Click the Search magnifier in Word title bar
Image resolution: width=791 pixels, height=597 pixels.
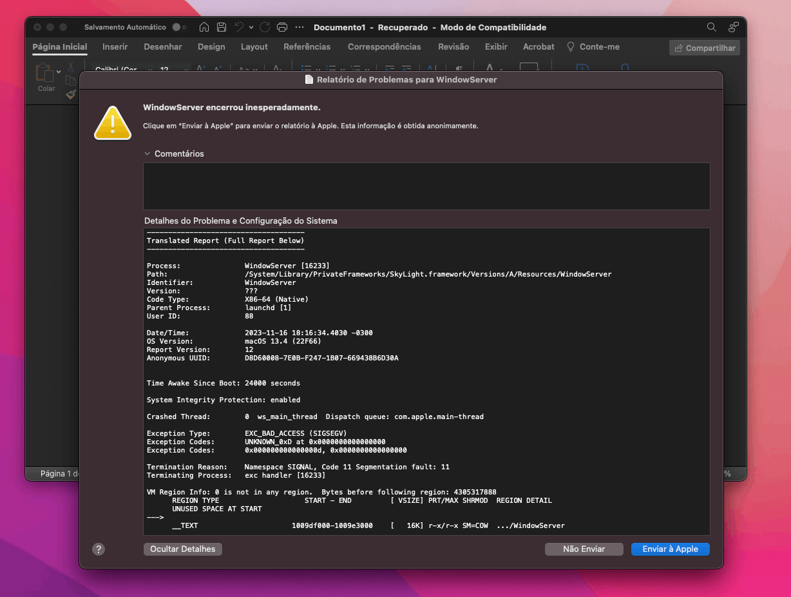[x=712, y=27]
